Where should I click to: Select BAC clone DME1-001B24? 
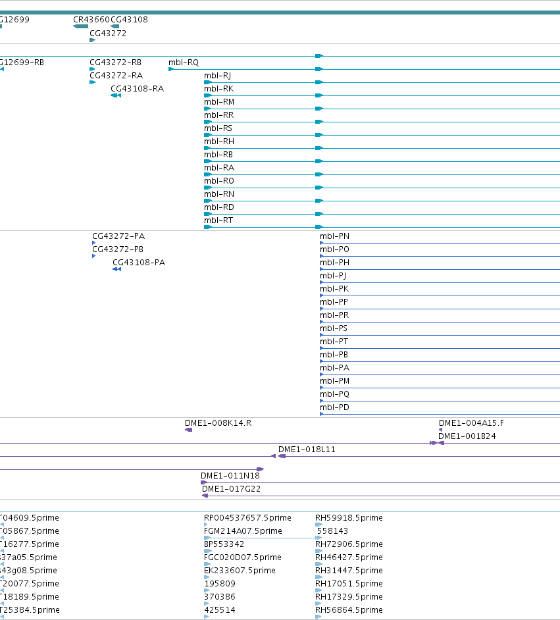point(467,436)
